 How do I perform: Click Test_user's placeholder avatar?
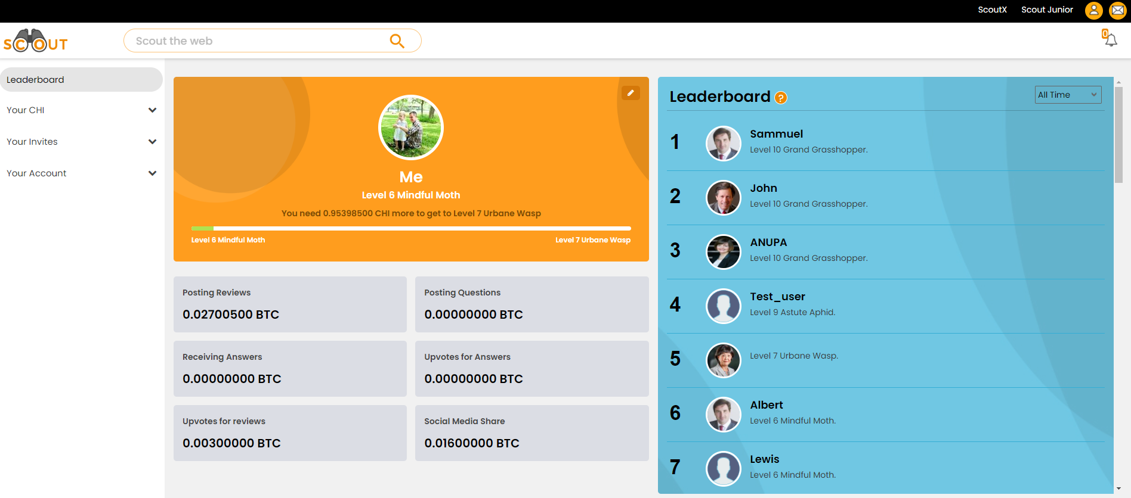coord(724,306)
